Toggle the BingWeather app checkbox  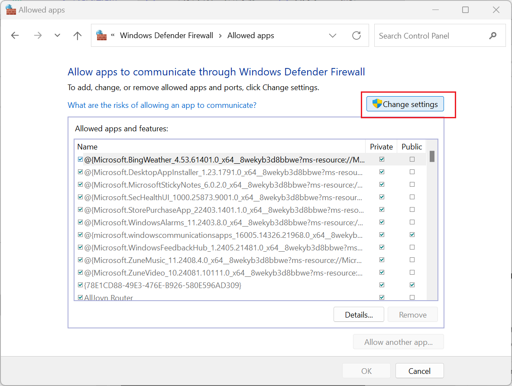pyautogui.click(x=80, y=159)
